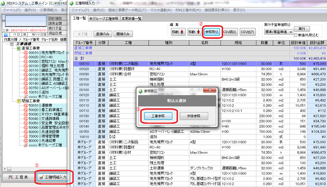Click the 歩掛参照 button in the dialog
Screen dimensions: 327x187
coord(194,116)
